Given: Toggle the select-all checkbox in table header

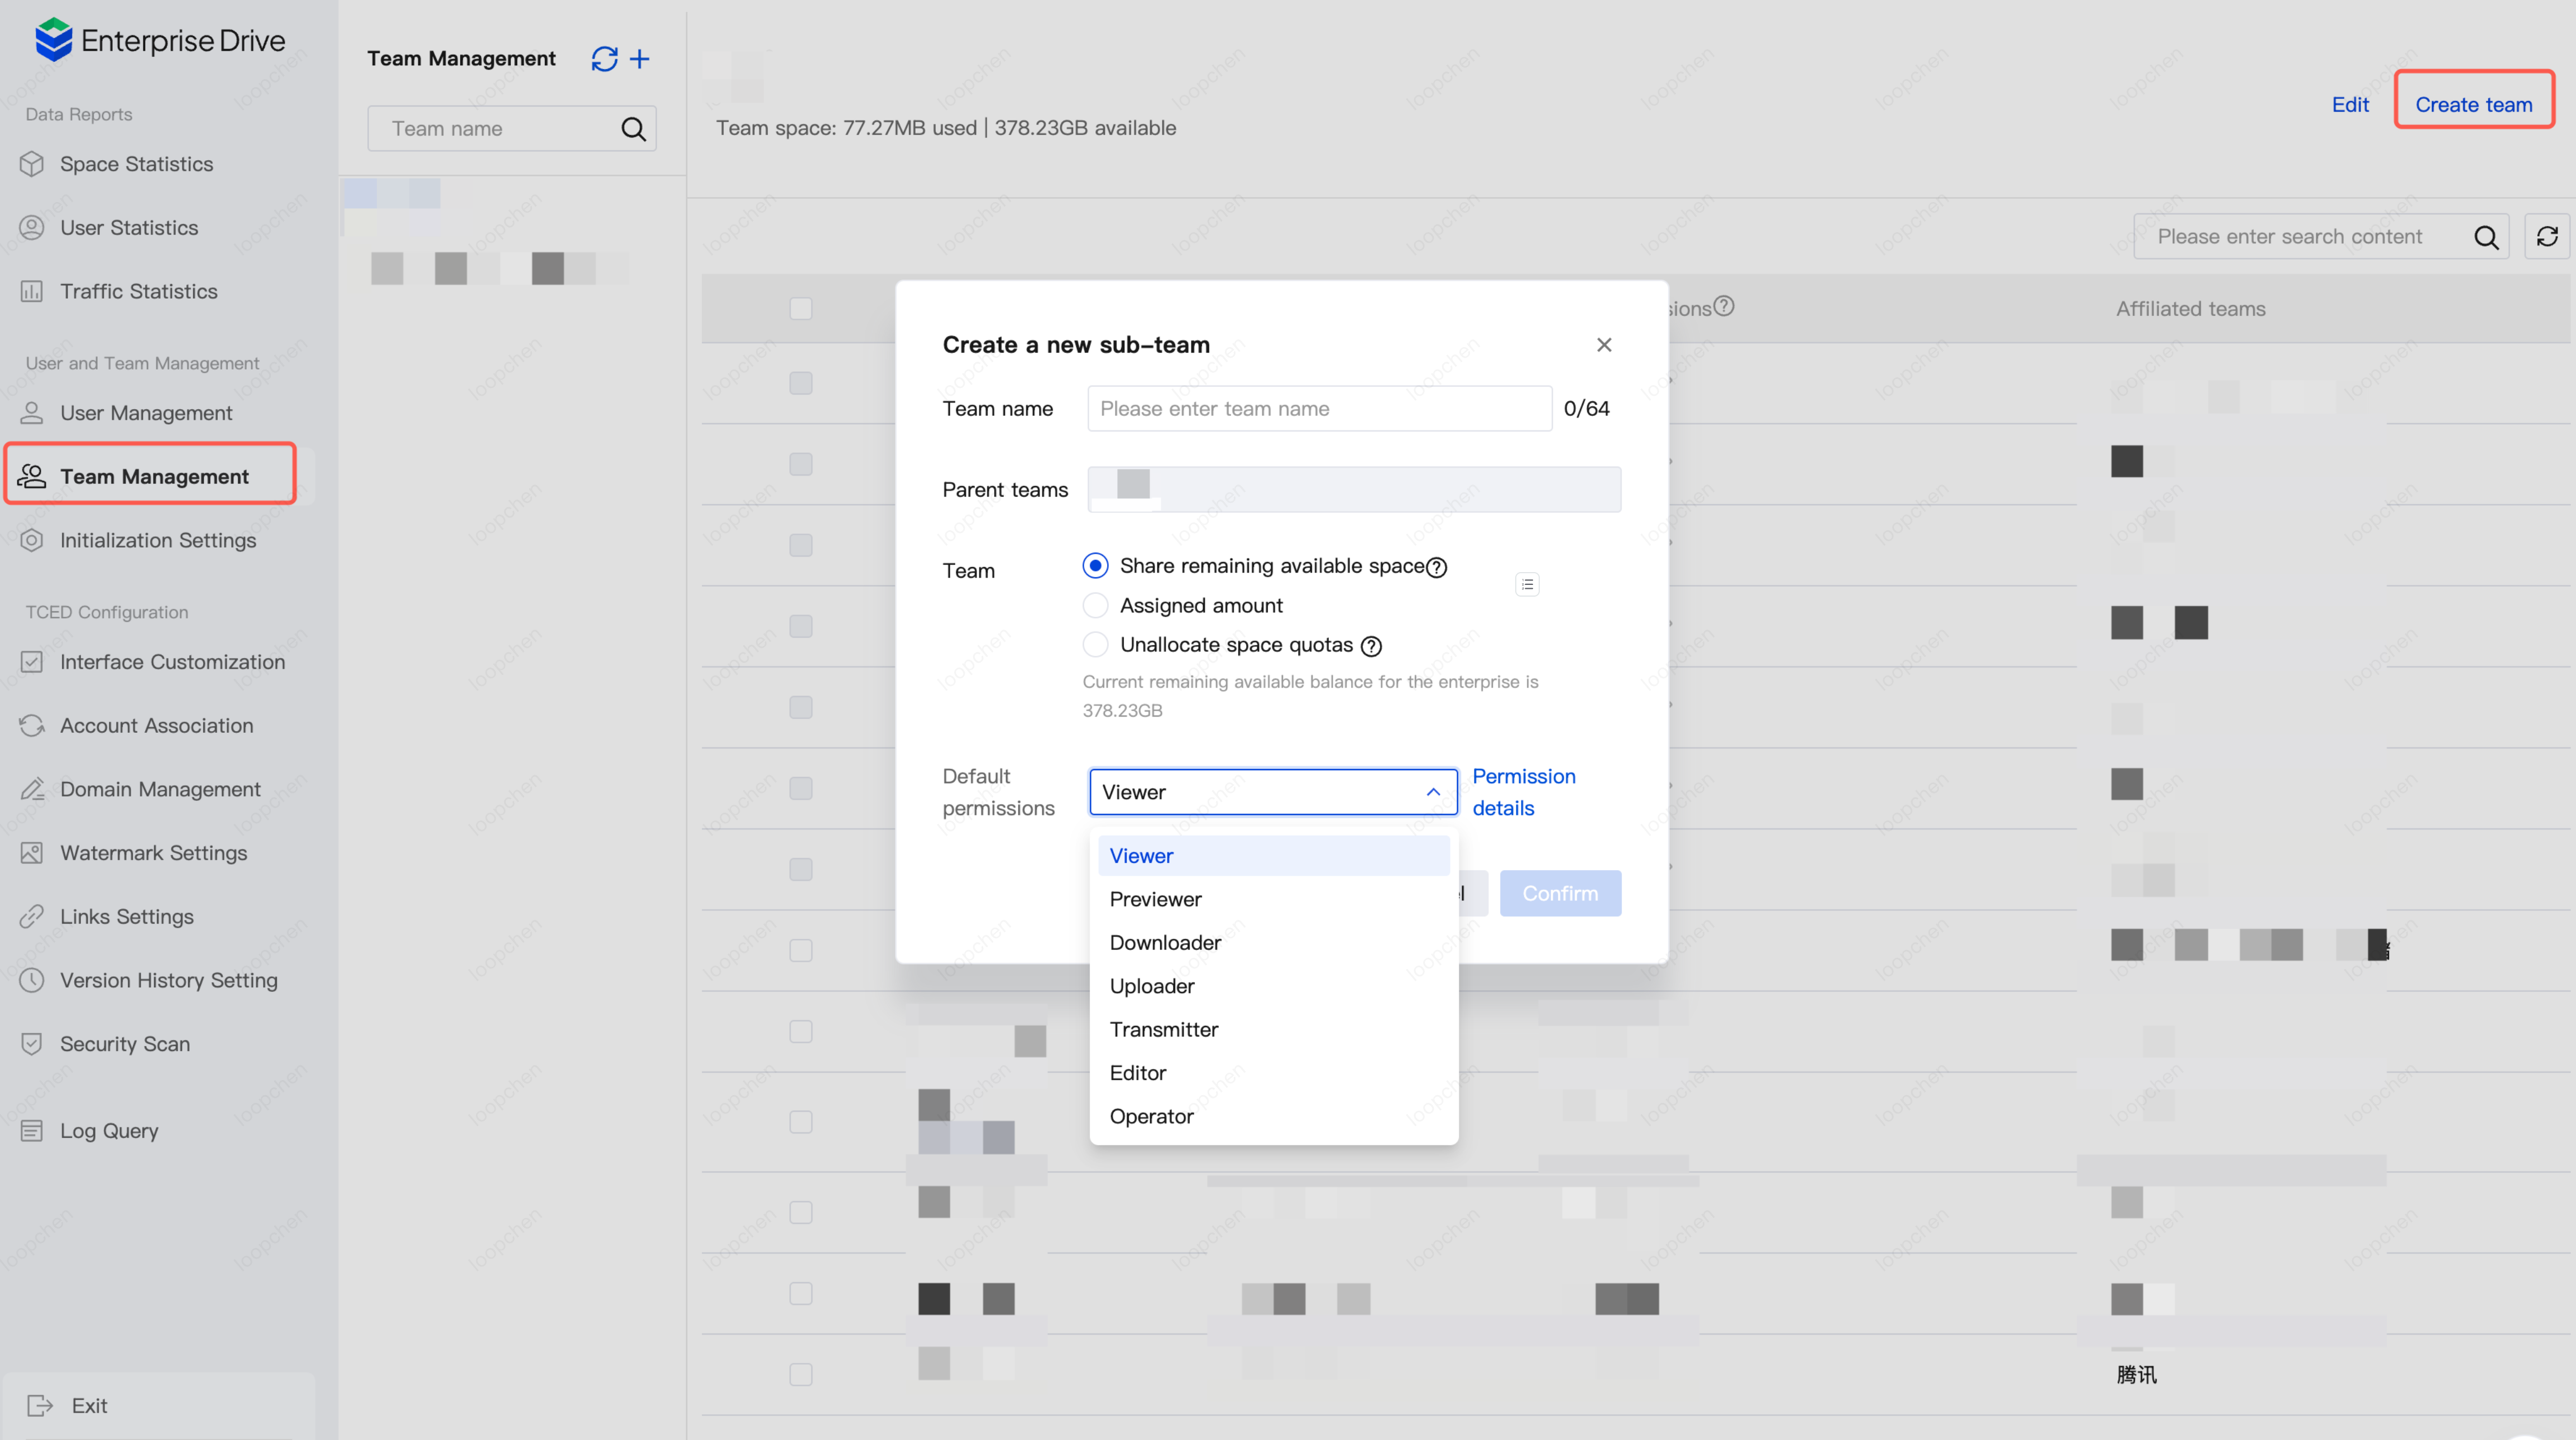Looking at the screenshot, I should (x=800, y=309).
